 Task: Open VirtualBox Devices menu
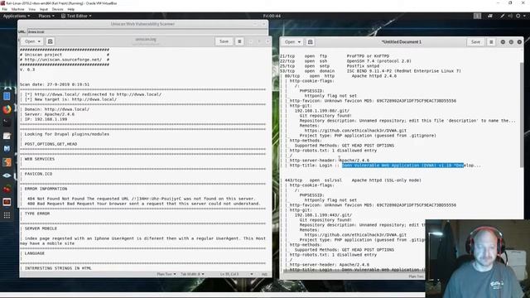pos(57,9)
